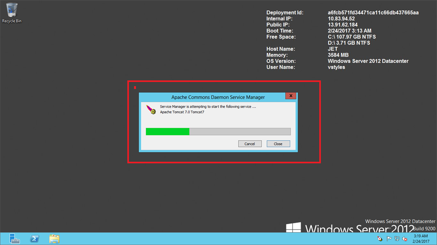Click the 'Apache Tomcat 7.0 Tomcat7' service name
The image size is (437, 245).
pos(182,112)
